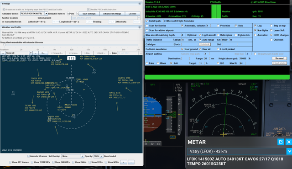
Task: Toggle the Log checkbox
Action: (255, 26)
